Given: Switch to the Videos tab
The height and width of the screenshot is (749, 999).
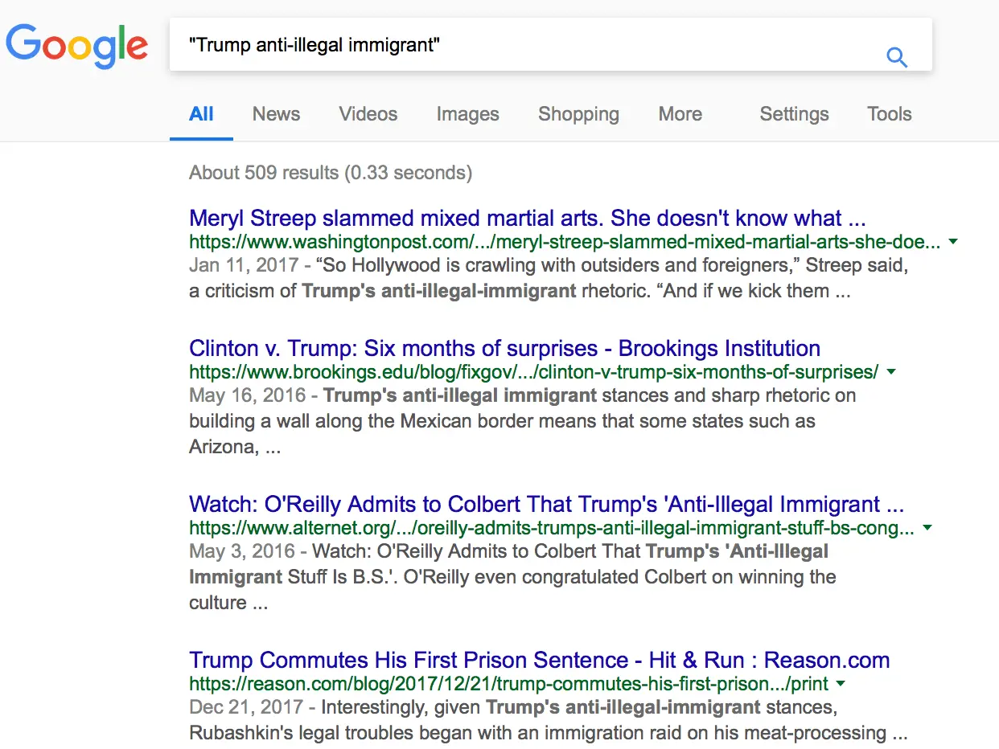Looking at the screenshot, I should pos(368,114).
